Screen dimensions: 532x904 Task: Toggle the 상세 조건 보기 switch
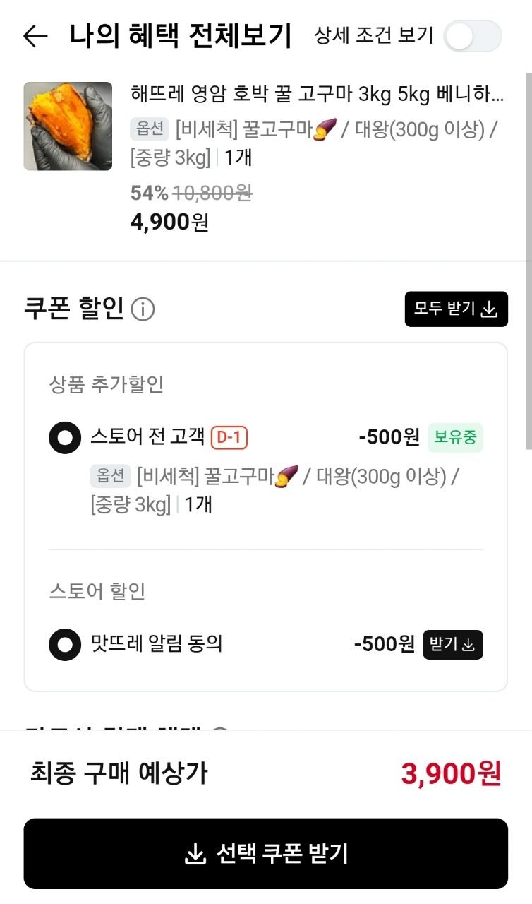point(472,36)
